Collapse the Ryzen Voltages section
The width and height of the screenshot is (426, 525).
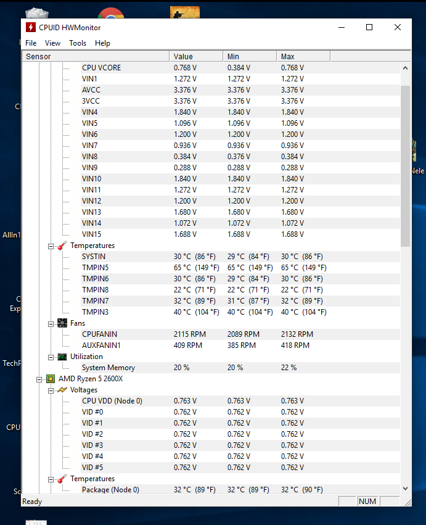coord(51,391)
